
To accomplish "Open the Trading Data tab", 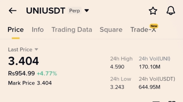I will [x=72, y=30].
